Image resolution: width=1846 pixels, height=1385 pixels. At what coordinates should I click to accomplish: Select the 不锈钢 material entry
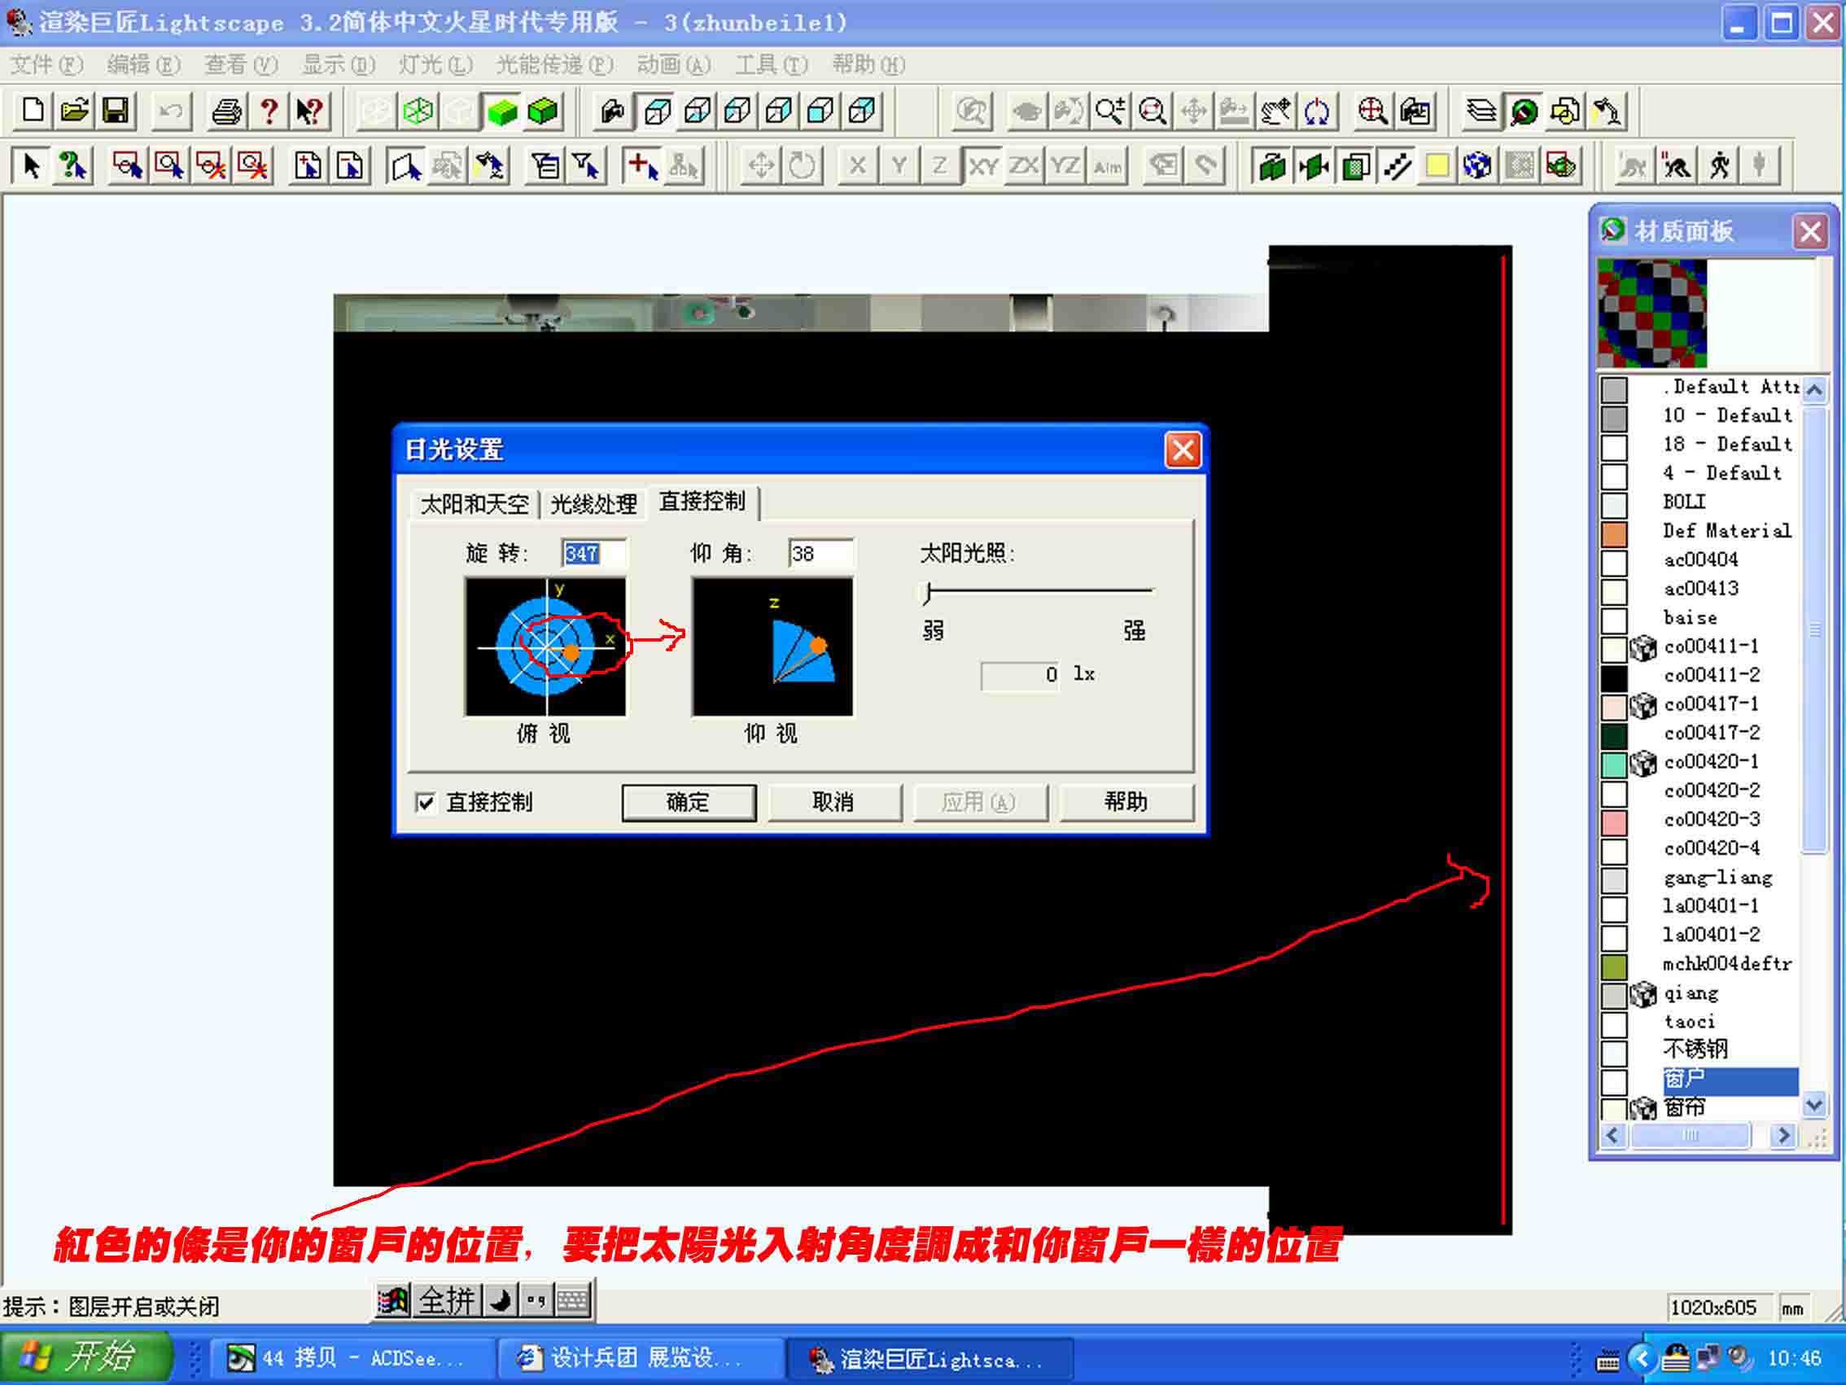click(x=1695, y=1049)
